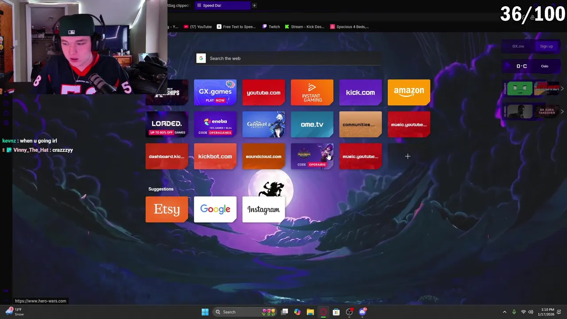This screenshot has height=319, width=567.
Task: Open the volume tray icon
Action: click(531, 312)
